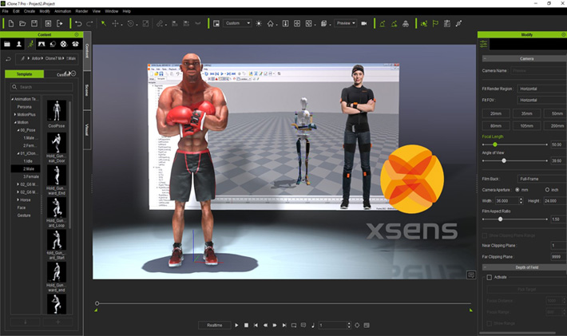Save the project with the disk icon
Viewport: 567px width, 336px height.
34,23
